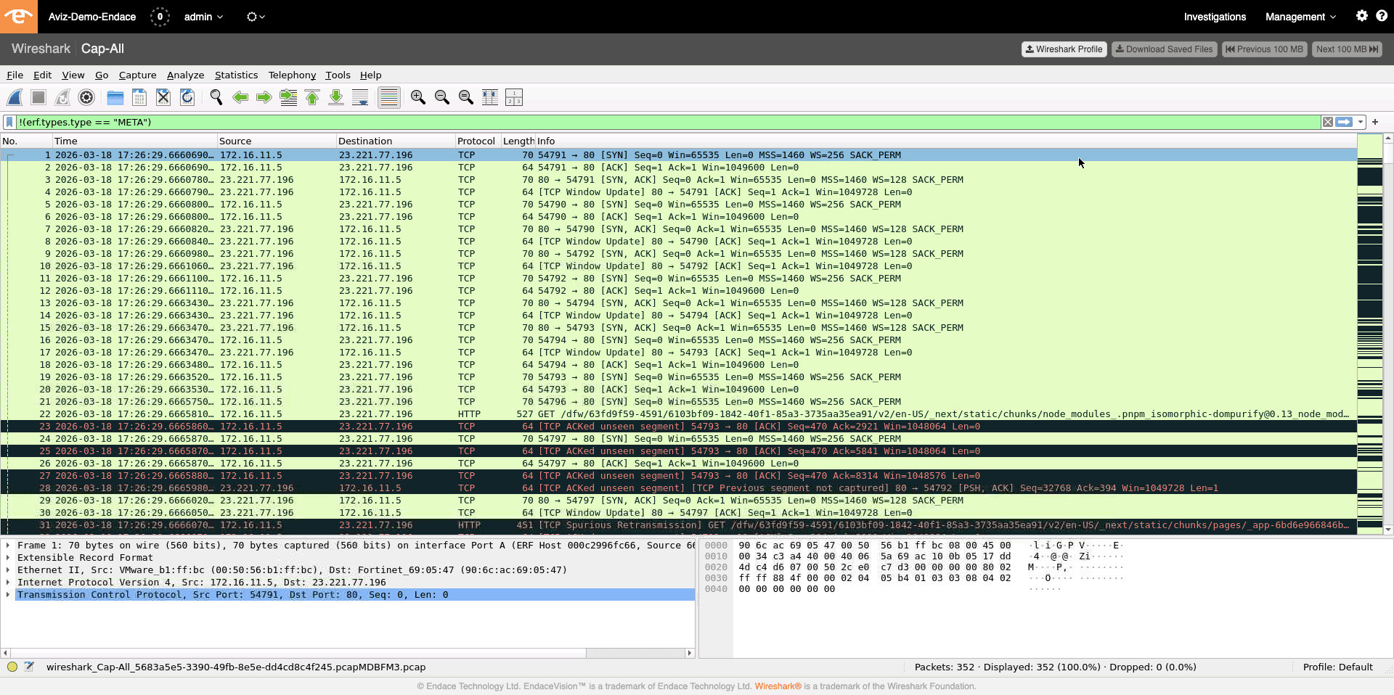Click the packet details horizontal scrollbar
Image resolution: width=1394 pixels, height=695 pixels.
(x=347, y=653)
